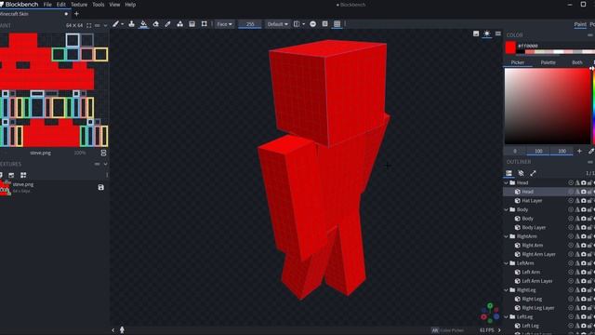
Task: Toggle shading triangle icon of Body row
Action: pyautogui.click(x=577, y=219)
